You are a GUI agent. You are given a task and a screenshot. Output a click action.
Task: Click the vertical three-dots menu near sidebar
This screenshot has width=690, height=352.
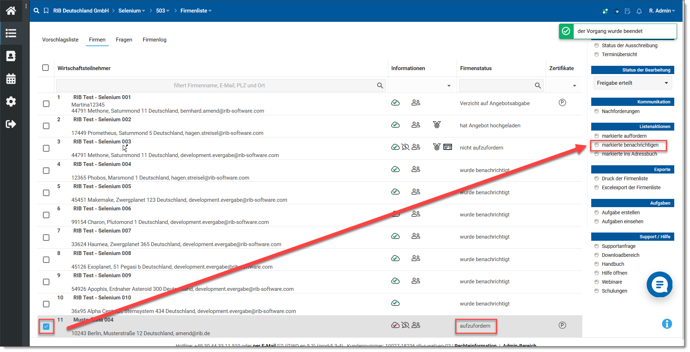click(x=26, y=6)
